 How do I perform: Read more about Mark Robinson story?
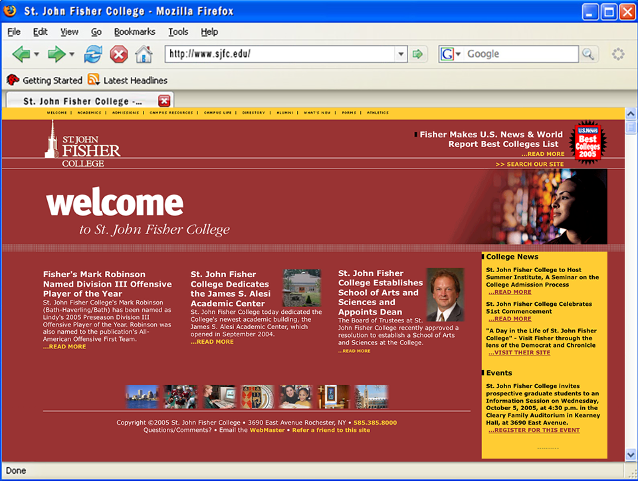pos(64,346)
